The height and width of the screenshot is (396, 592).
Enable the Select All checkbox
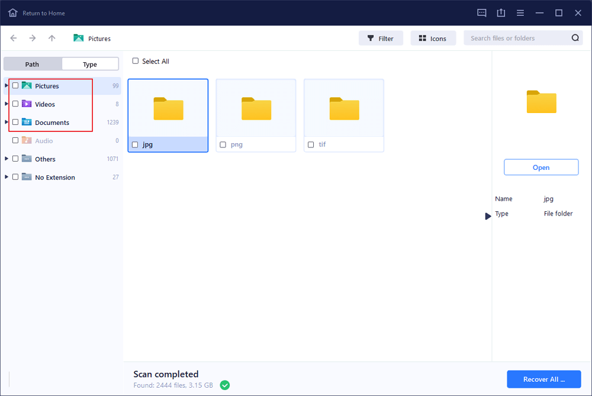pos(136,61)
